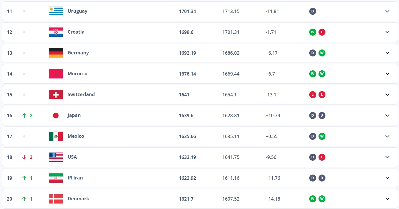
Task: Click the Denmark flag icon
Action: [x=56, y=199]
